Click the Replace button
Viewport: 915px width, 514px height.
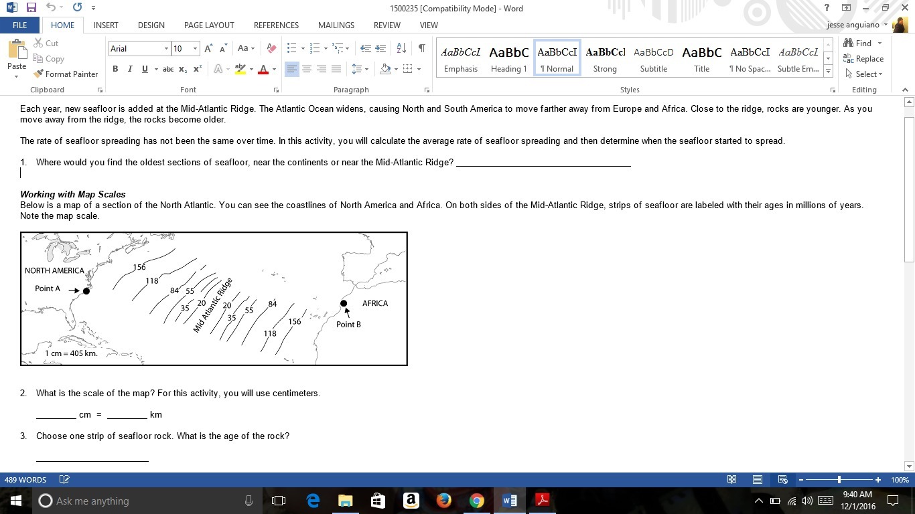864,58
